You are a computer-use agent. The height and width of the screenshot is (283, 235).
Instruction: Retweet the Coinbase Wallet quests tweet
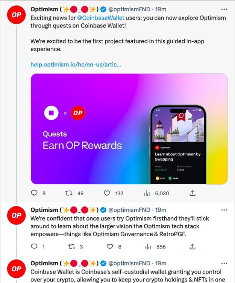[69, 193]
